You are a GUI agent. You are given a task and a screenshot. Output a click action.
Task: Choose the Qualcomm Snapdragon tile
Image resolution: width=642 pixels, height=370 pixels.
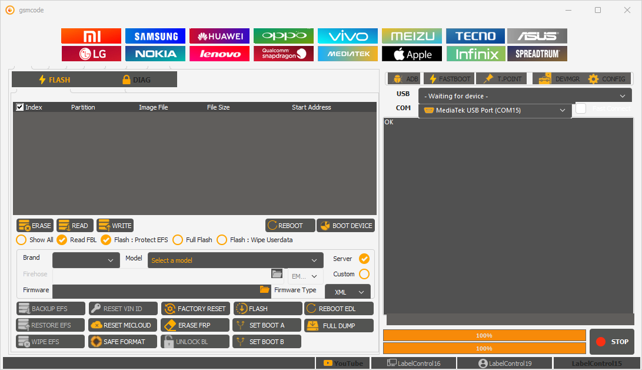pos(284,54)
